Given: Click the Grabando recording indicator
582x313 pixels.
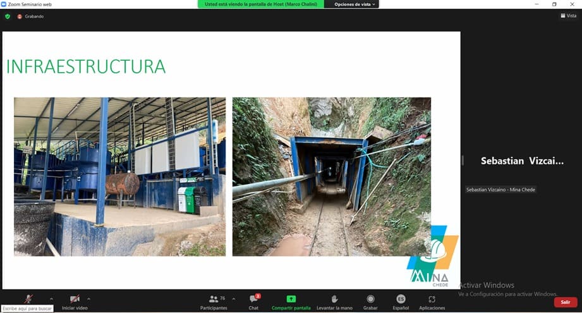Looking at the screenshot, I should tap(30, 16).
